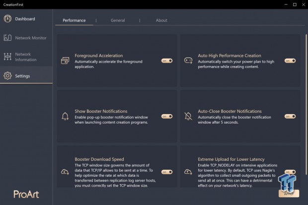Turn off Booster Download Speed switch
This screenshot has height=205, width=308.
tap(167, 172)
